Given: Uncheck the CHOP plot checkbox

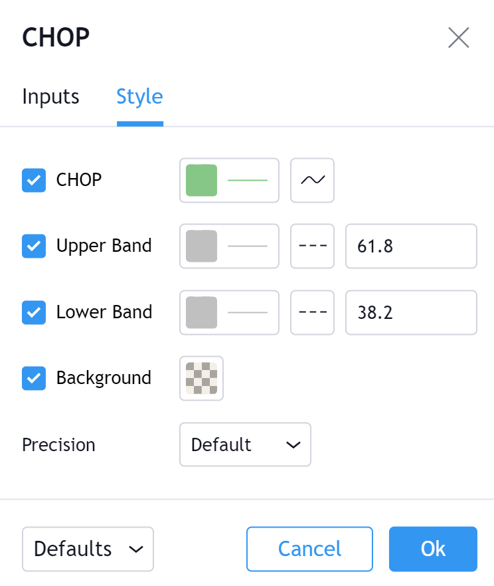Looking at the screenshot, I should (x=34, y=180).
